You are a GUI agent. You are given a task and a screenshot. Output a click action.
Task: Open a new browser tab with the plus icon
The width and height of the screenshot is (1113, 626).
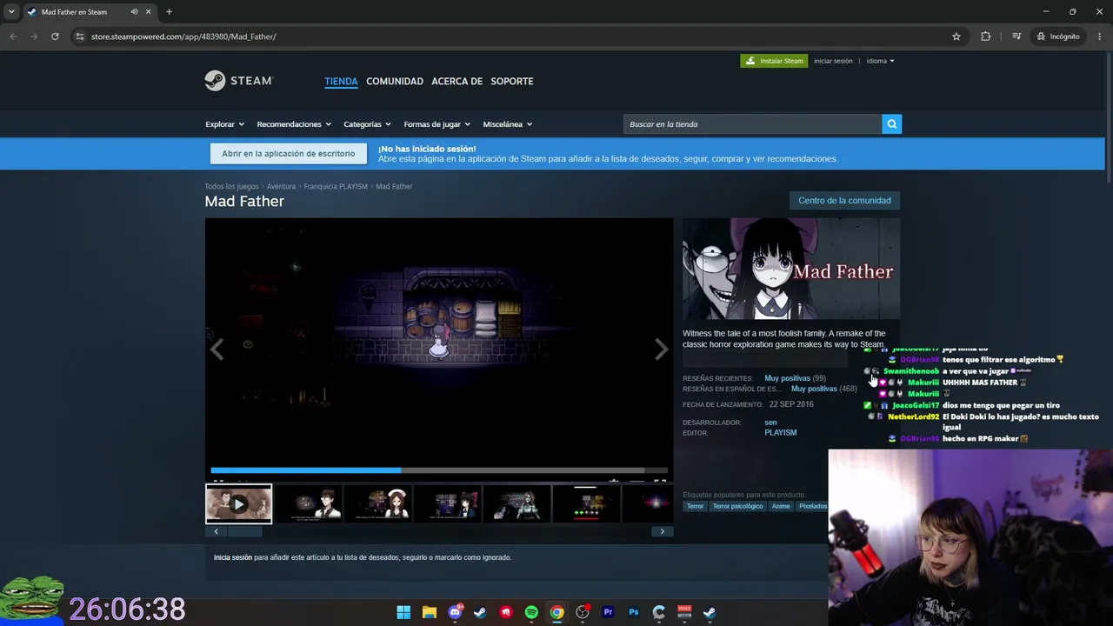tap(169, 12)
